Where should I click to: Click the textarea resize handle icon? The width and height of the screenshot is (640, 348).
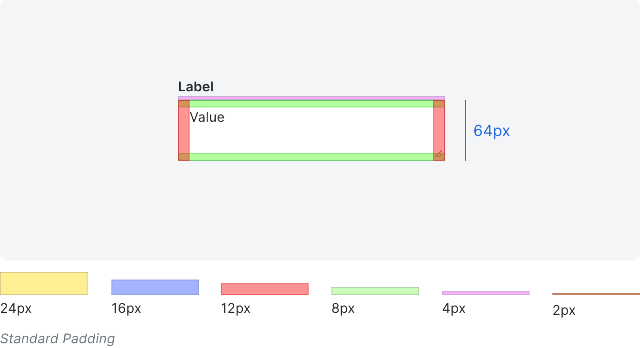(439, 154)
